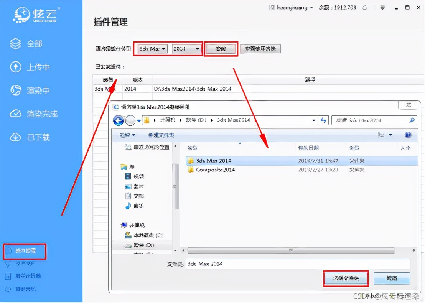Screen dimensions: 425x303
Task: Open 插件管理 in the sidebar
Action: click(x=25, y=251)
